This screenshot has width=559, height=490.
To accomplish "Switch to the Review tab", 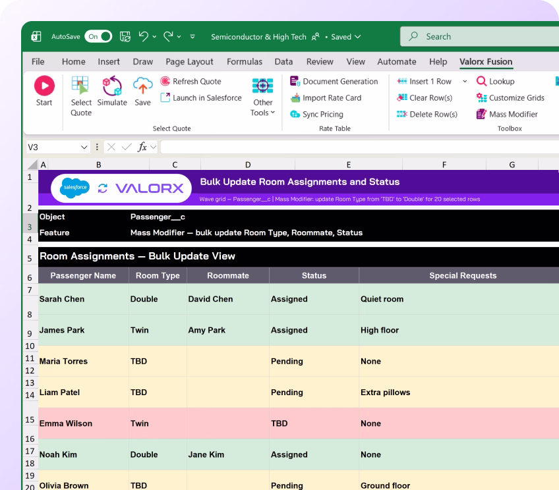I will pyautogui.click(x=320, y=62).
